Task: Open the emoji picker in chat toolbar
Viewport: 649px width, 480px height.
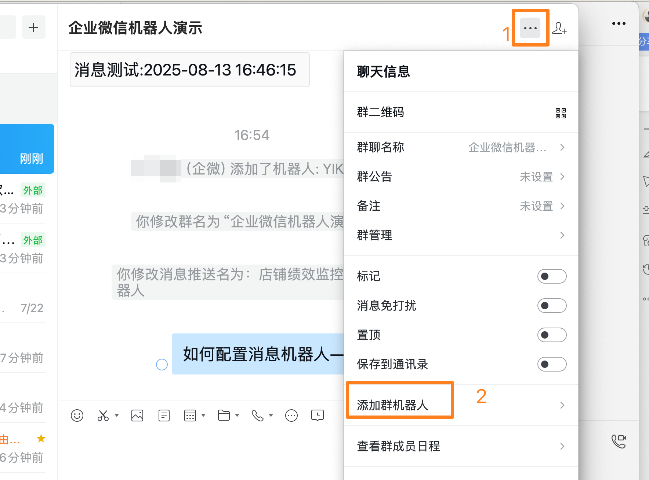Action: (77, 416)
